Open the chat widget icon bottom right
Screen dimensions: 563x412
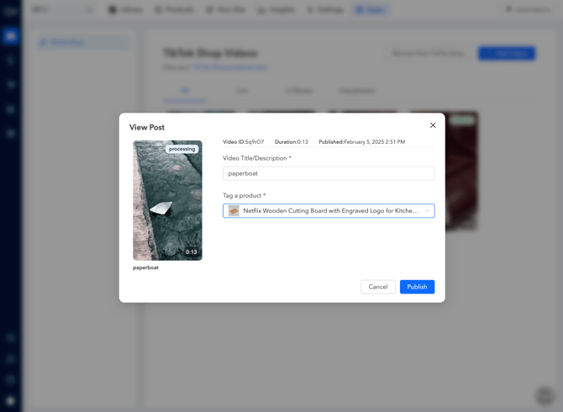[545, 394]
